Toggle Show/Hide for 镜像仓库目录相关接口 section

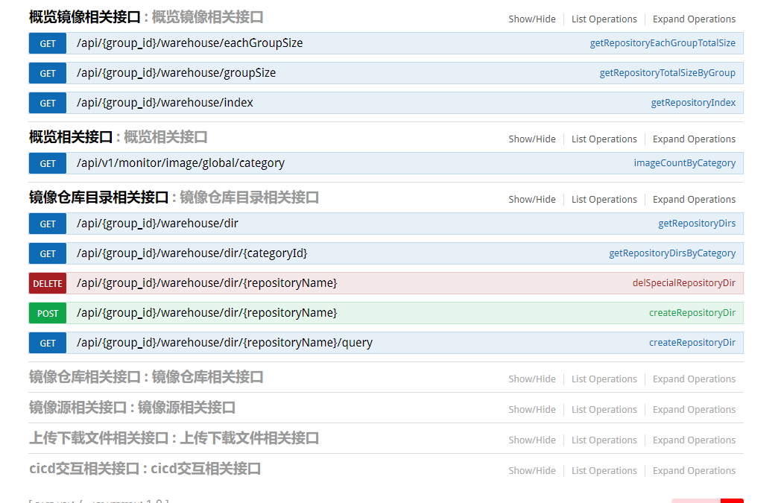(532, 199)
